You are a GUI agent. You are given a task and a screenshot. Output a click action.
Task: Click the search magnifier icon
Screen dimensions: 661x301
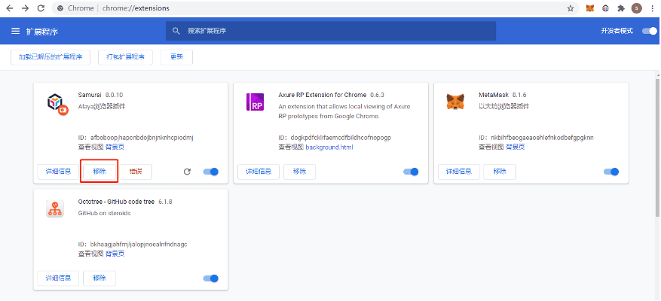tap(176, 31)
